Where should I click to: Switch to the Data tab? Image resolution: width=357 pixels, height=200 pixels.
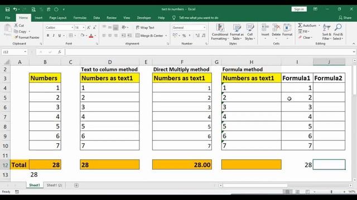click(x=97, y=18)
